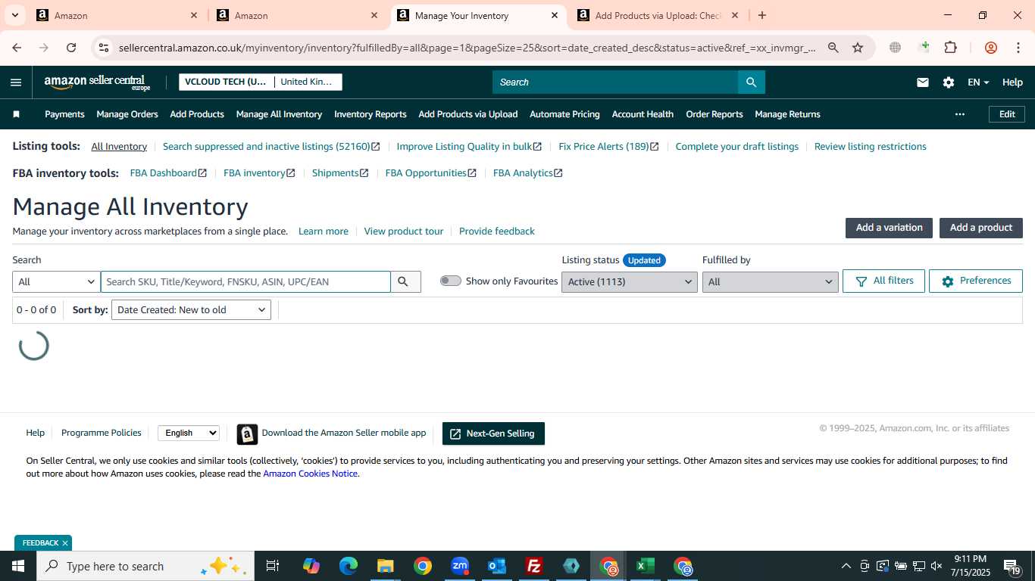
Task: Open the messages envelope icon
Action: tap(922, 82)
